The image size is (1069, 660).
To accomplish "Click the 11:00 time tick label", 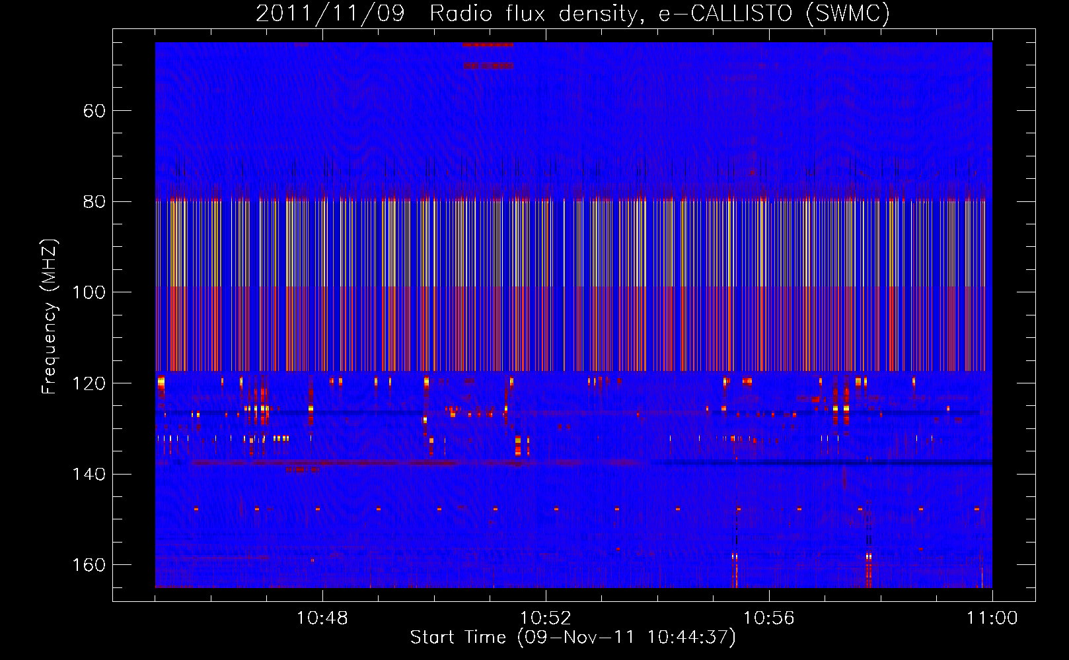I will pyautogui.click(x=992, y=618).
